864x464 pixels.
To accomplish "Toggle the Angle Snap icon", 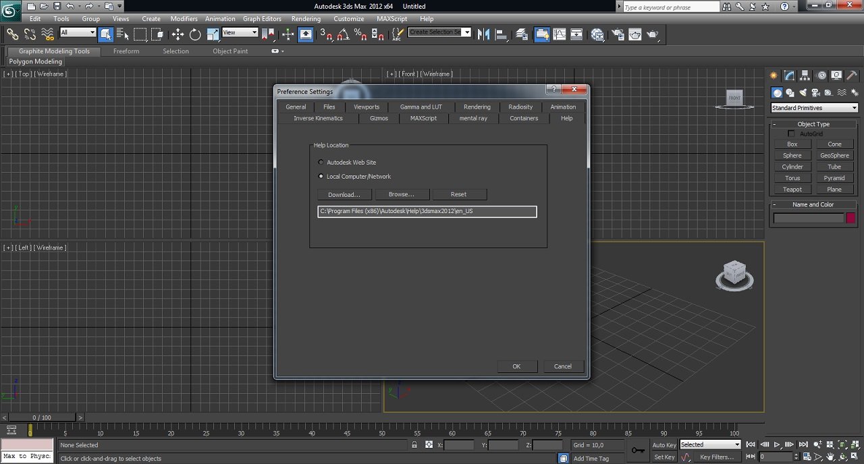I will pos(344,34).
